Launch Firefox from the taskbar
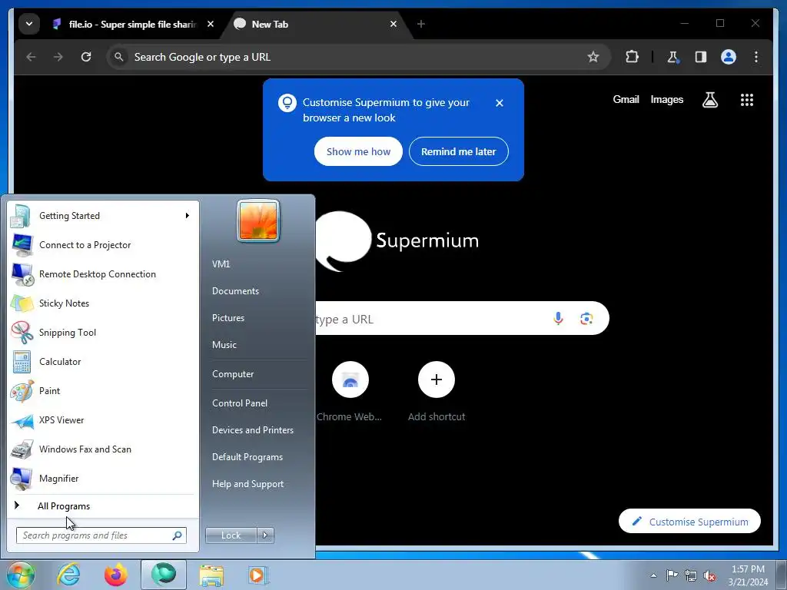Viewport: 787px width, 590px height. 116,575
